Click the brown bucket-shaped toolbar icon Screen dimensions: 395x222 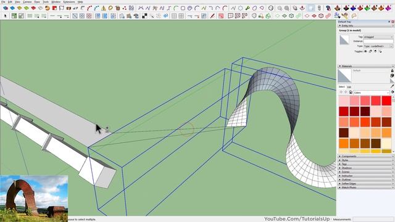[x=118, y=8]
